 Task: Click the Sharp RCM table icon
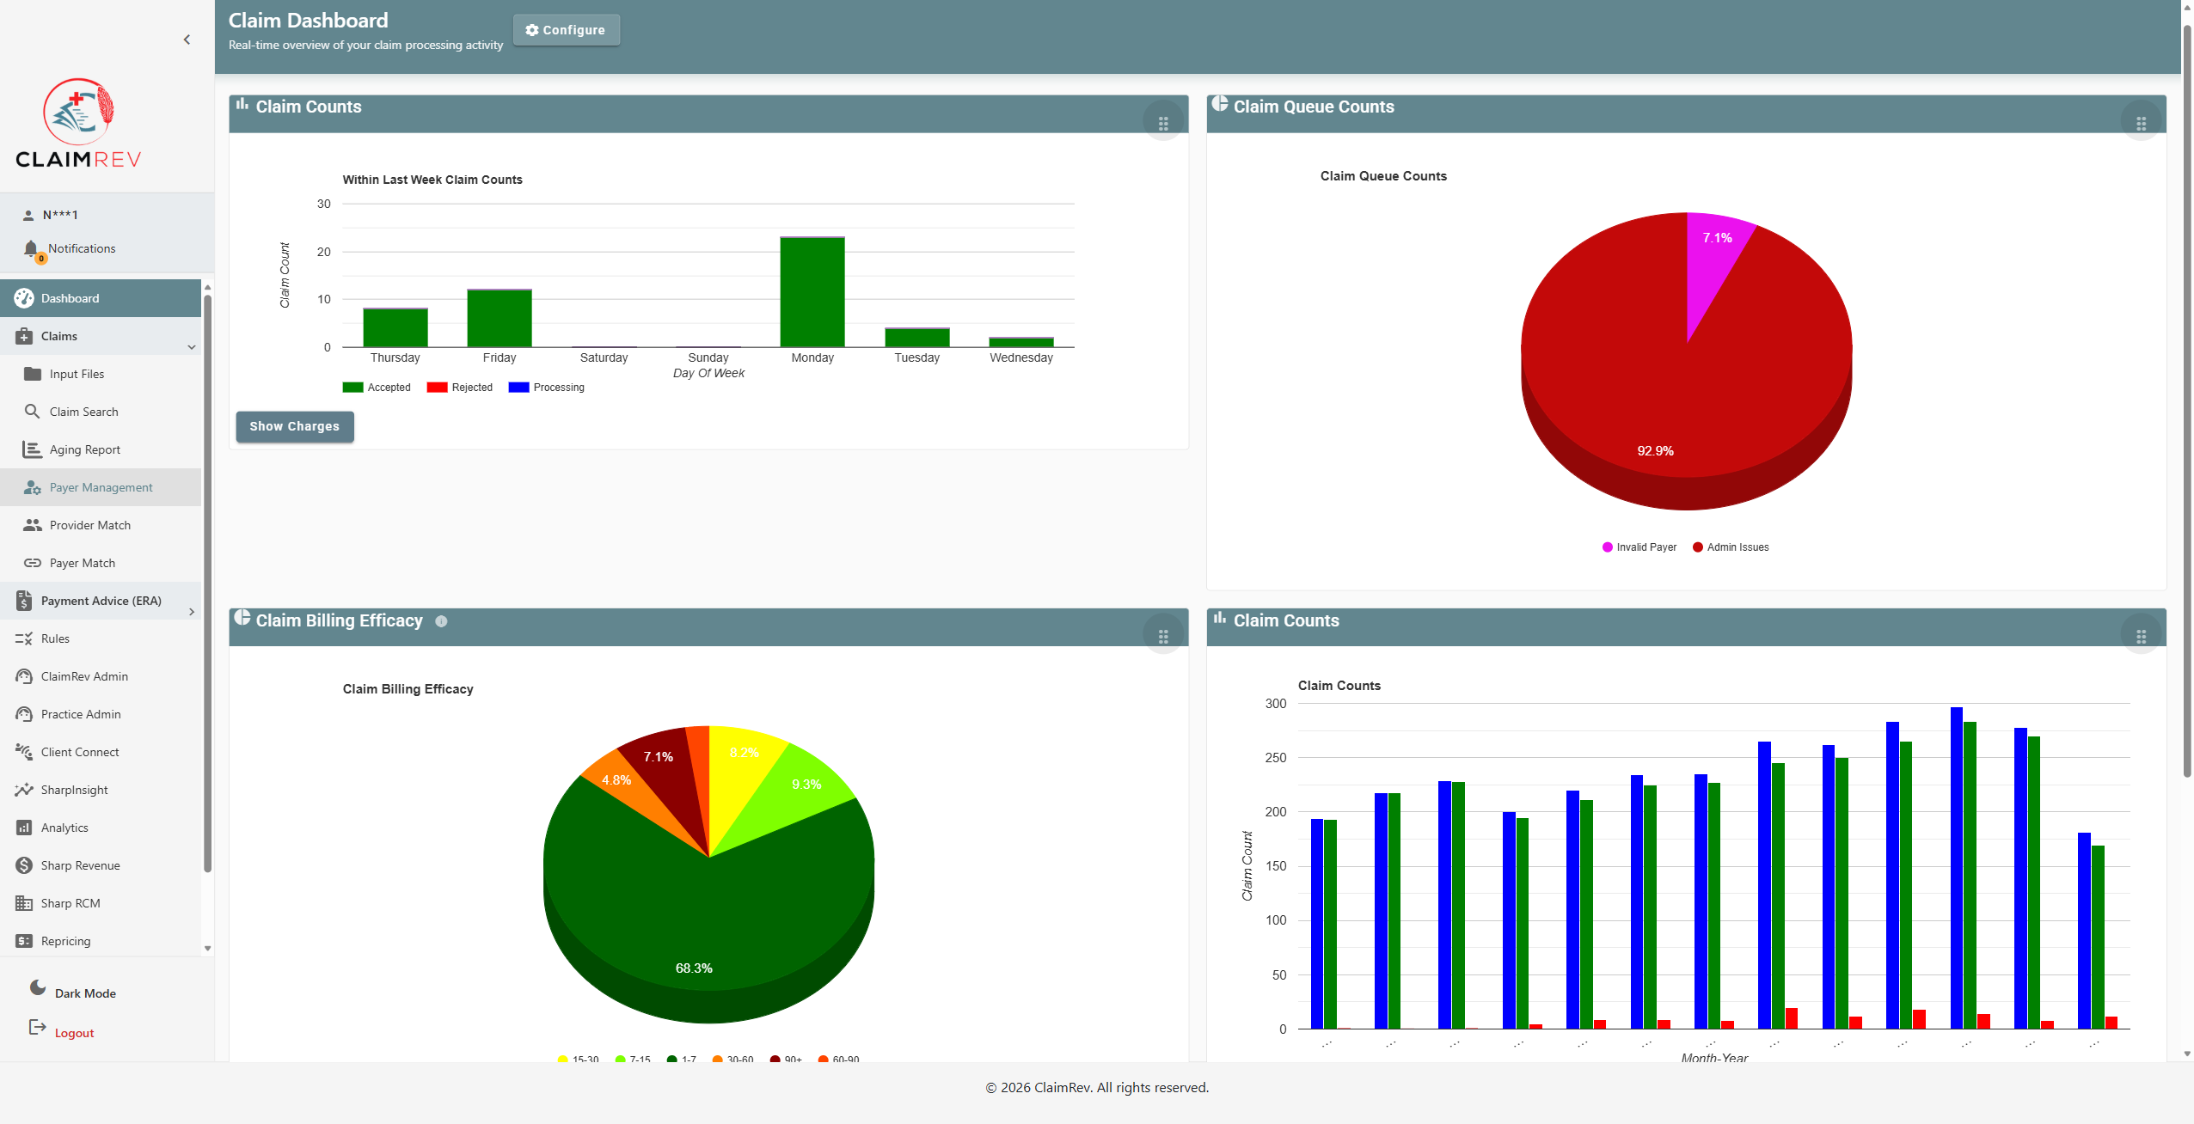(x=24, y=903)
